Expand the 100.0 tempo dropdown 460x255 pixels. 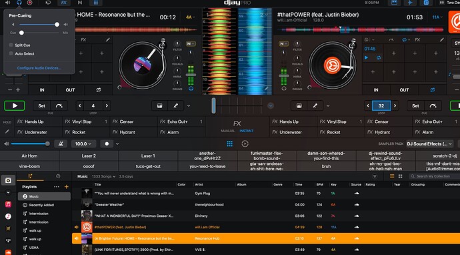click(83, 144)
